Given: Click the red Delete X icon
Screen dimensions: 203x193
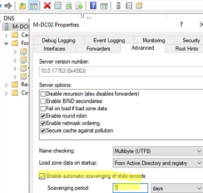Looking at the screenshot, I should [x=47, y=6].
